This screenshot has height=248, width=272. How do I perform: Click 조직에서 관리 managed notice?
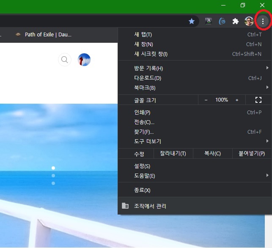pyautogui.click(x=195, y=206)
